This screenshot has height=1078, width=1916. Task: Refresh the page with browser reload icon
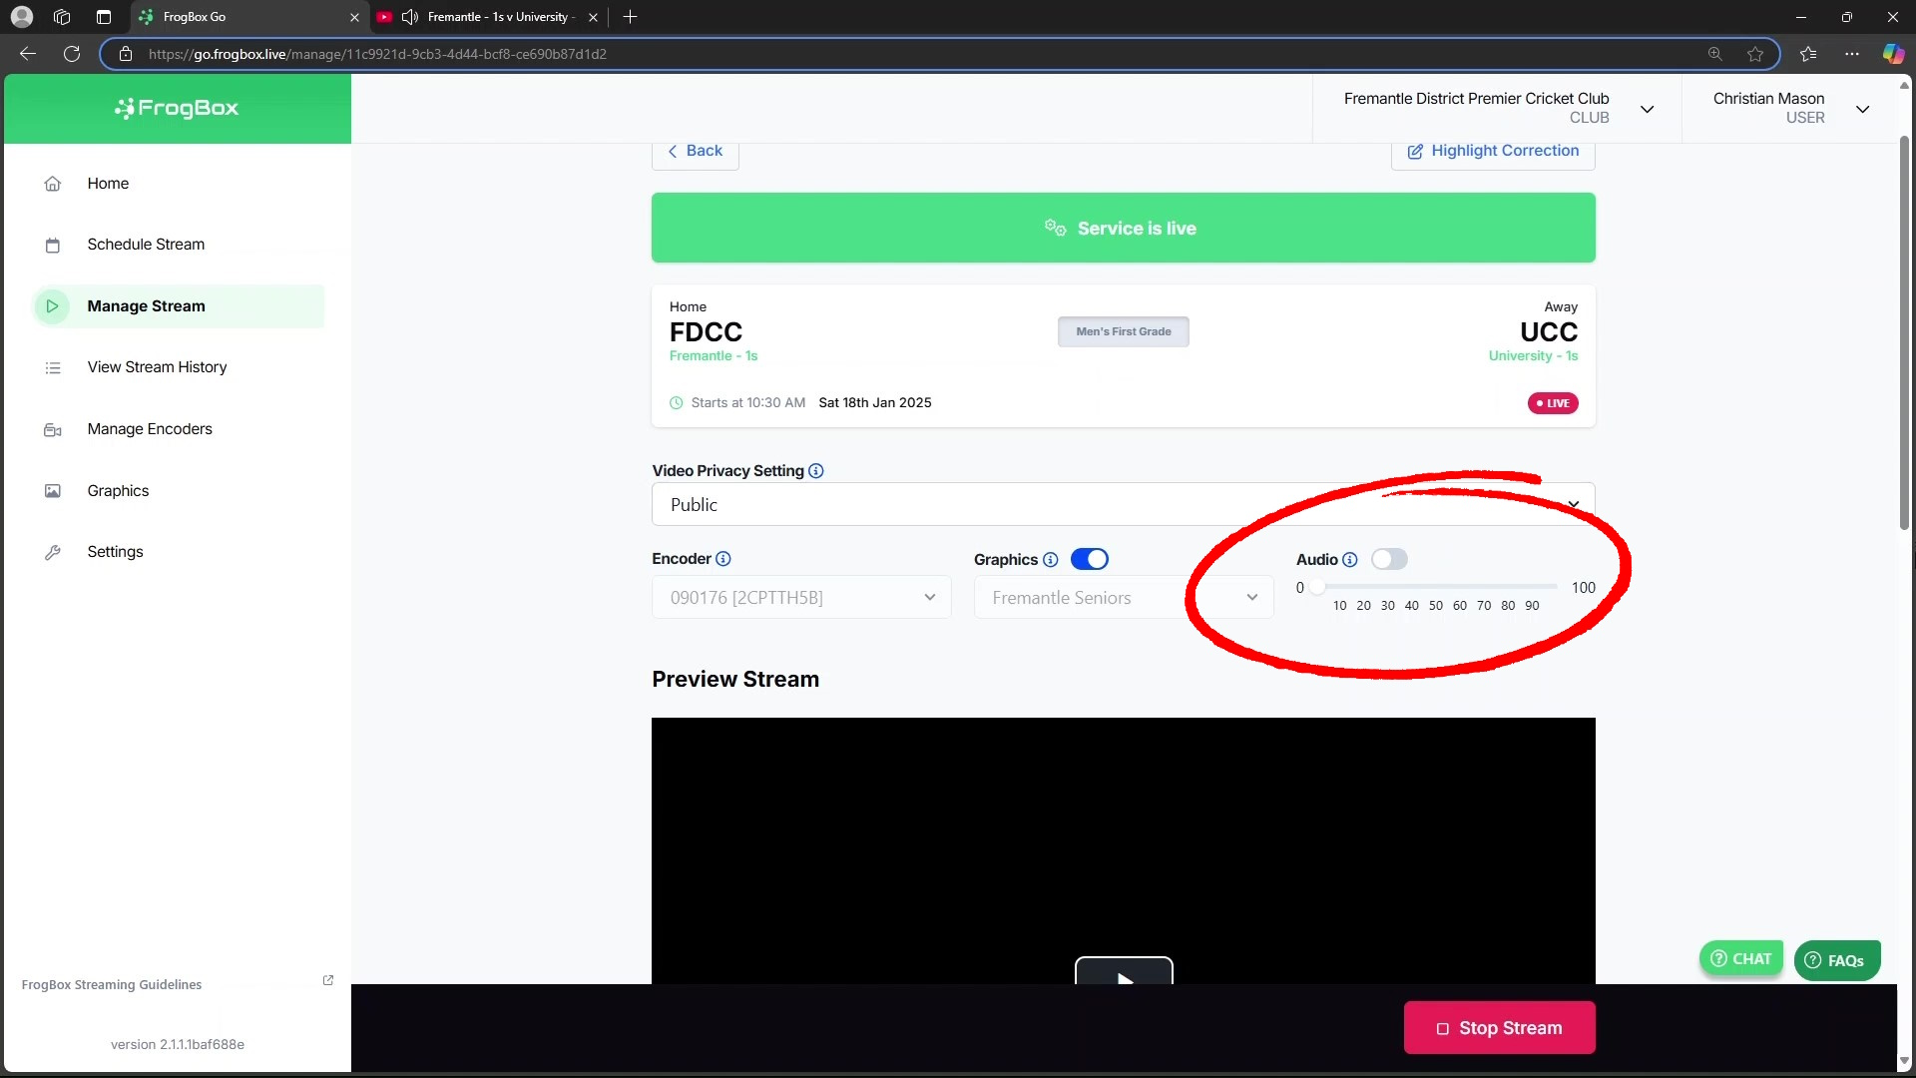[72, 54]
